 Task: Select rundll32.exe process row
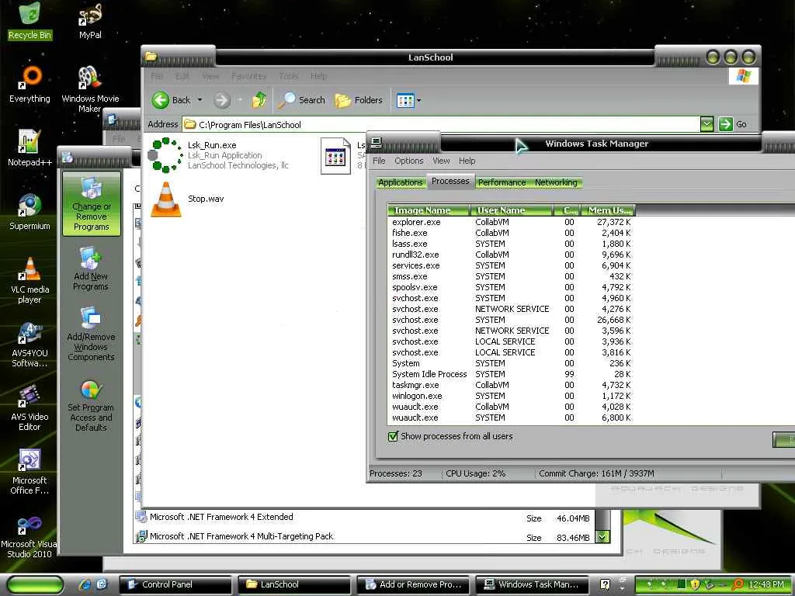click(x=511, y=255)
